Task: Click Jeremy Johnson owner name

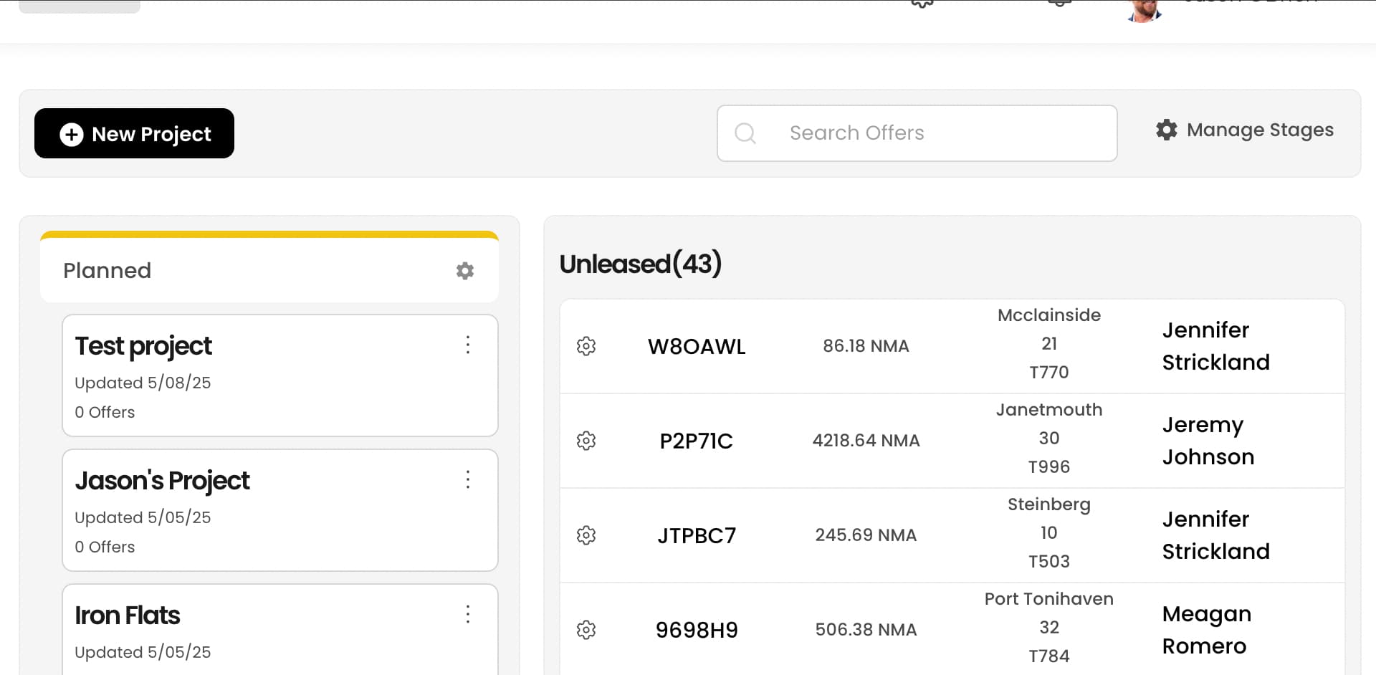Action: [x=1208, y=441]
